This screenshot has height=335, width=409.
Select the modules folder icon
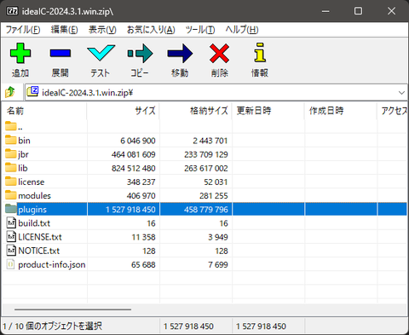pyautogui.click(x=11, y=195)
